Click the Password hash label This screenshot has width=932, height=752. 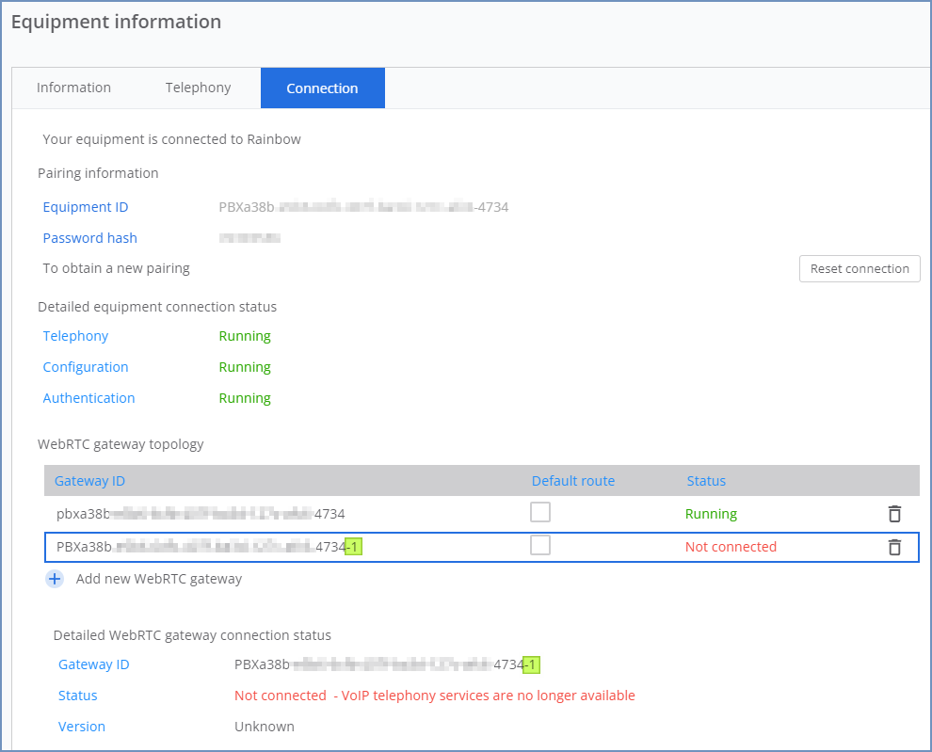pyautogui.click(x=89, y=238)
